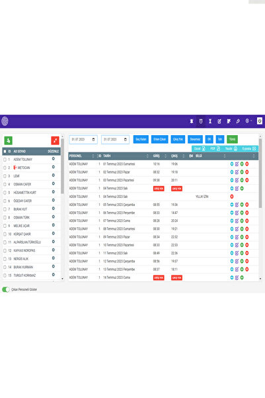The height and width of the screenshot is (398, 265).
Task: Export table using Excel button
Action: pyautogui.click(x=200, y=149)
